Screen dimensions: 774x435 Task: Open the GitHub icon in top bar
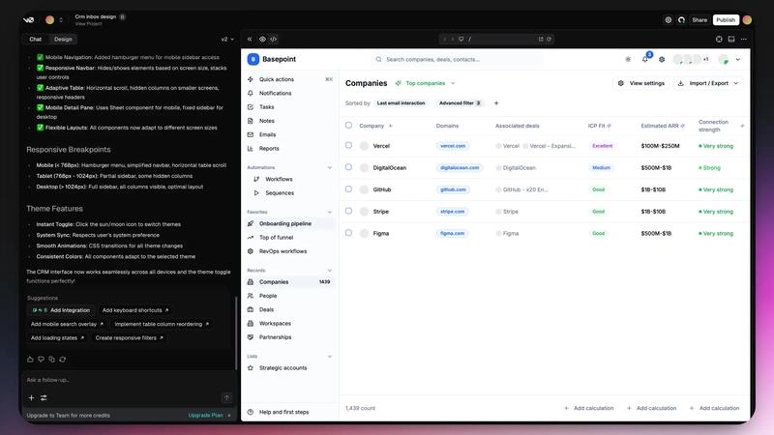click(681, 20)
